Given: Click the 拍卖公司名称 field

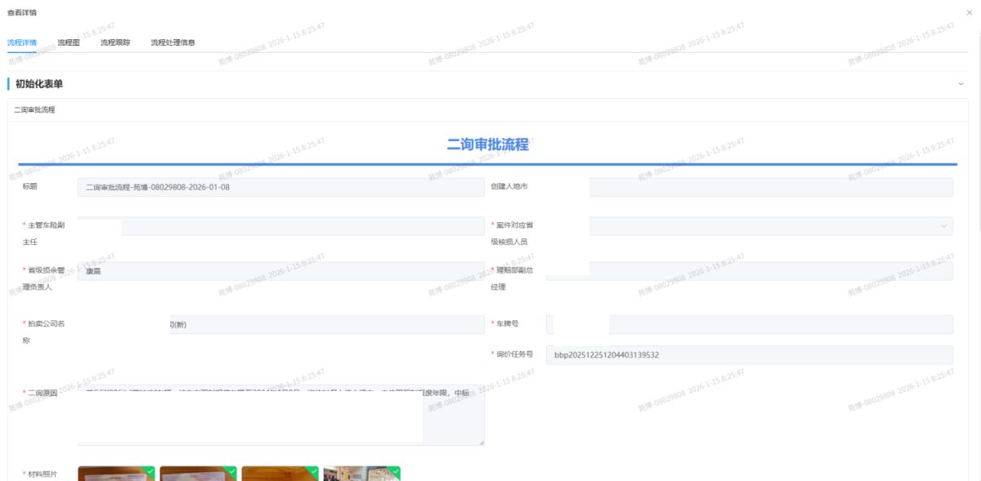Looking at the screenshot, I should click(280, 324).
